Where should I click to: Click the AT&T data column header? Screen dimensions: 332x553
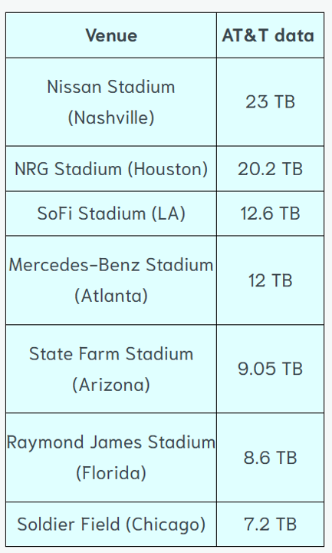[270, 35]
